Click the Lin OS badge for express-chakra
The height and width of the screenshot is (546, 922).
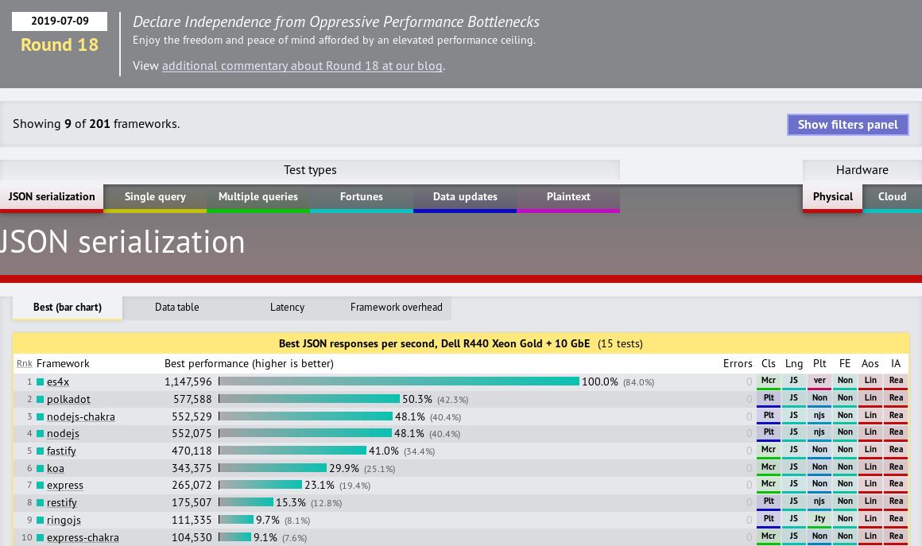[x=870, y=537]
